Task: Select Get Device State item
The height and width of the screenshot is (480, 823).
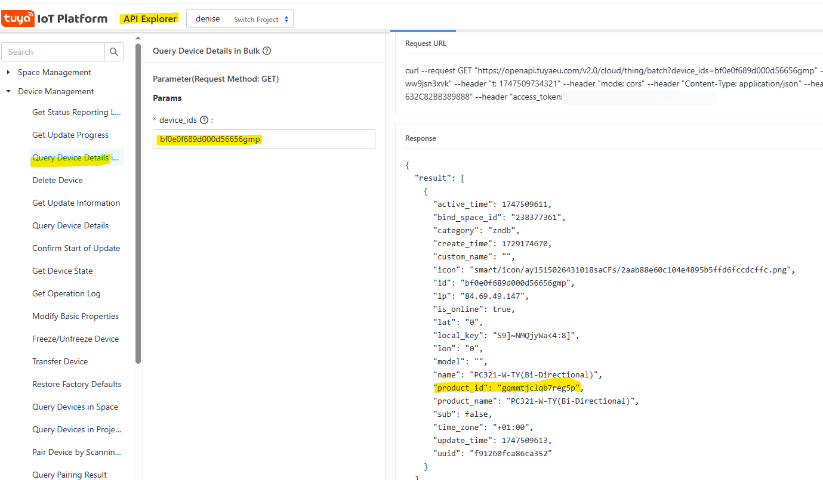Action: pos(62,271)
